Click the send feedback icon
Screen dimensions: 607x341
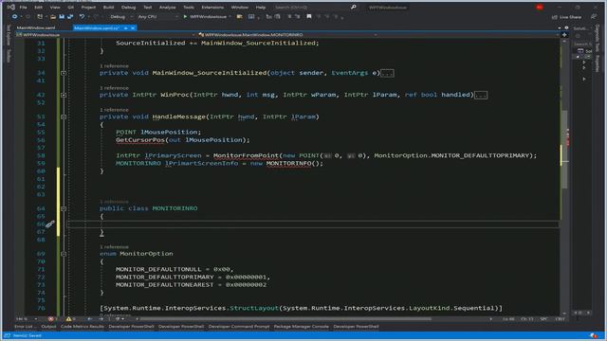pos(594,17)
